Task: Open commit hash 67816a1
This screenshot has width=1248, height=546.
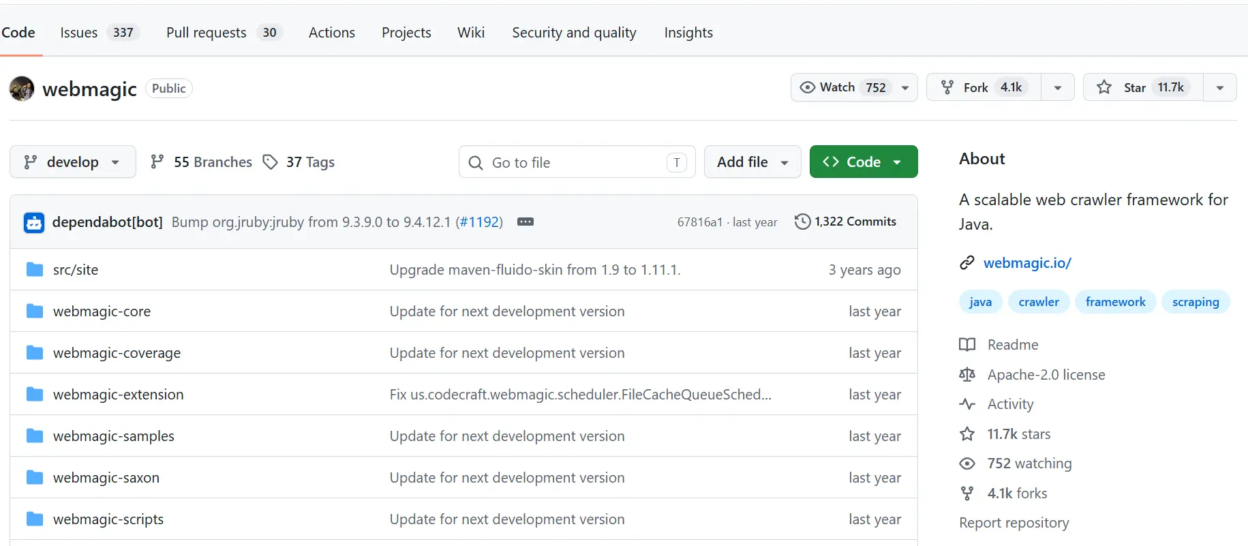Action: (x=699, y=222)
